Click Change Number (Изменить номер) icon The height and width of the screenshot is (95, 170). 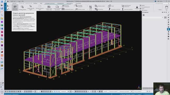(x=76, y=9)
